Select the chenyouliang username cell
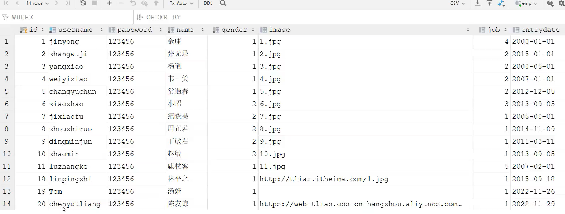Screen dimensions: 565x214 (77, 204)
